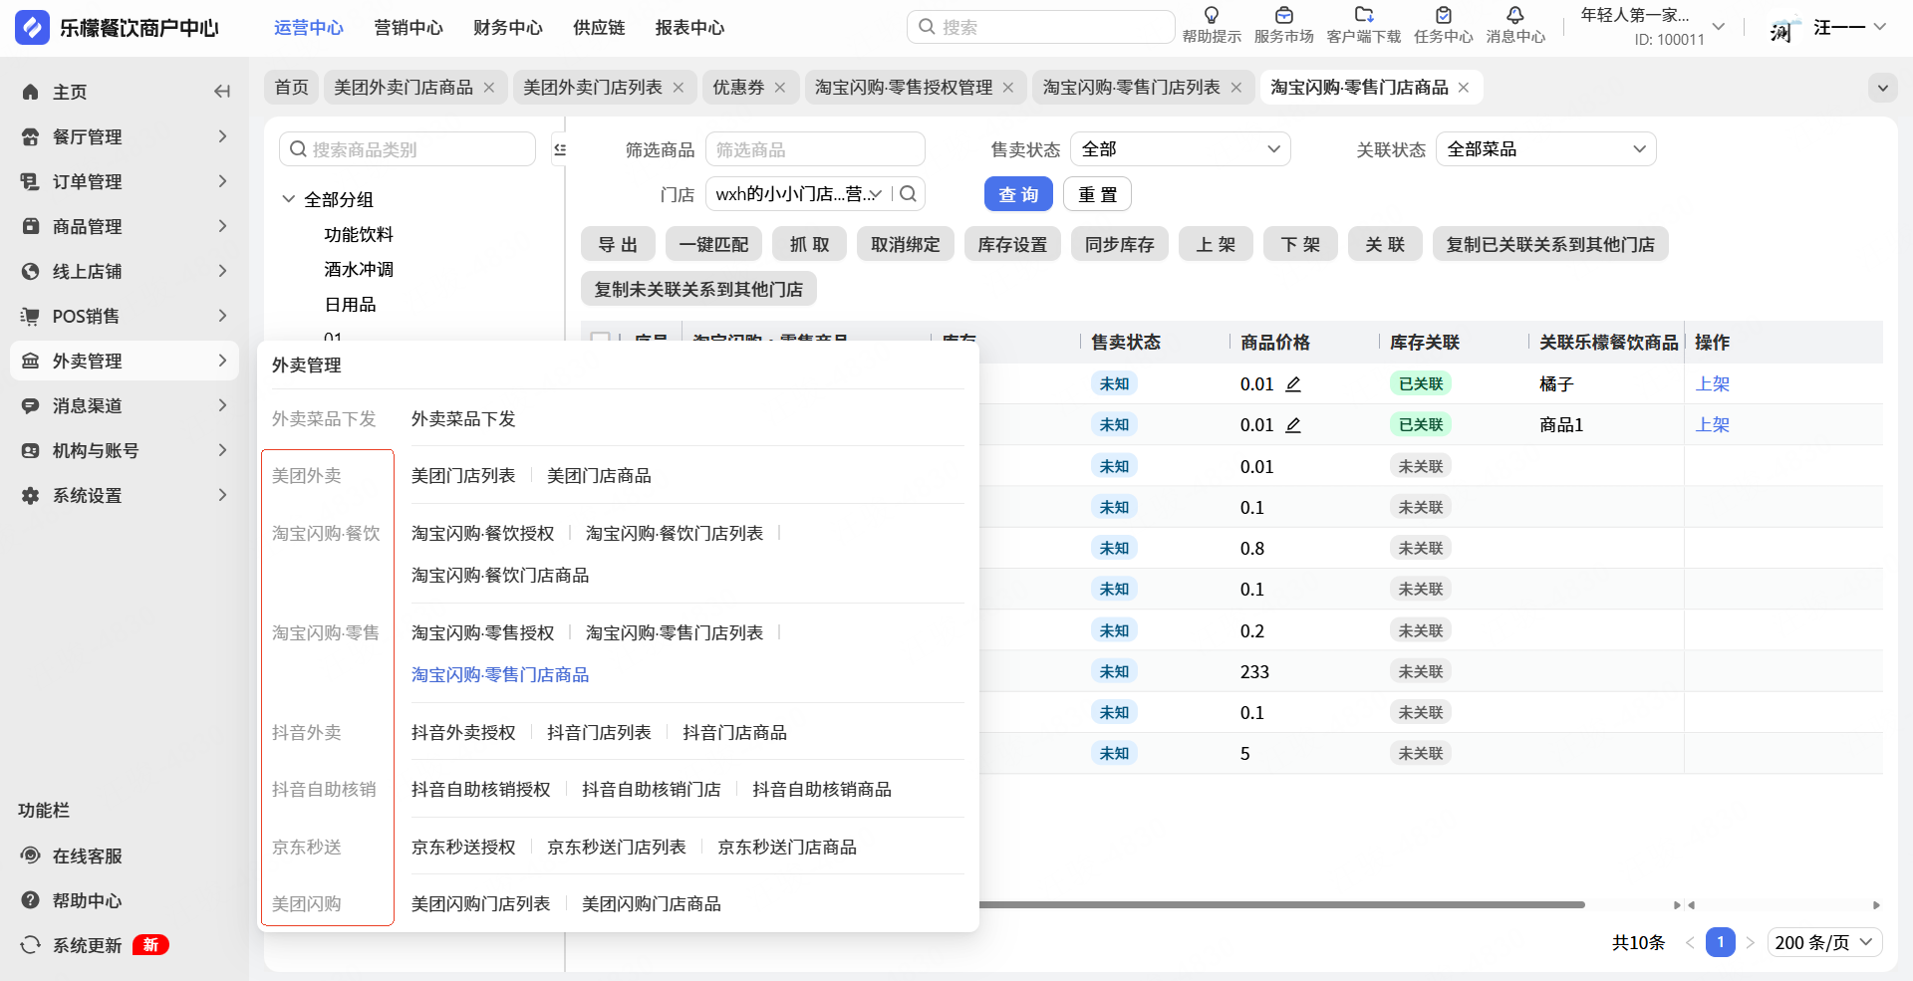Open the Task Center icon

point(1443,16)
